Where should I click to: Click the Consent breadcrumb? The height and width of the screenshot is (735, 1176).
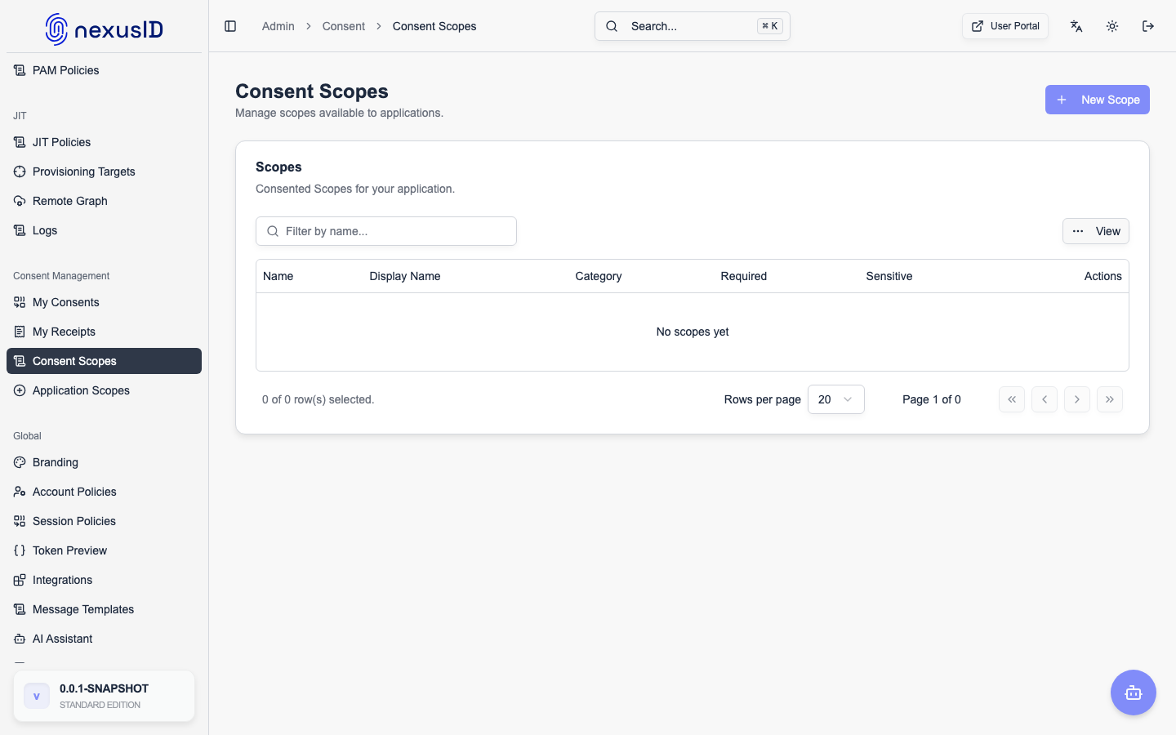point(344,26)
